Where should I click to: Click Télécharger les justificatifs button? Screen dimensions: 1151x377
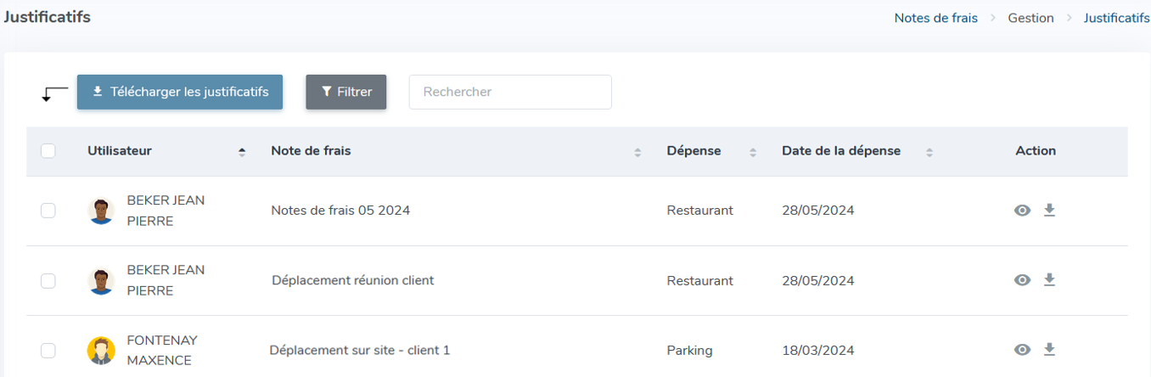pyautogui.click(x=180, y=92)
